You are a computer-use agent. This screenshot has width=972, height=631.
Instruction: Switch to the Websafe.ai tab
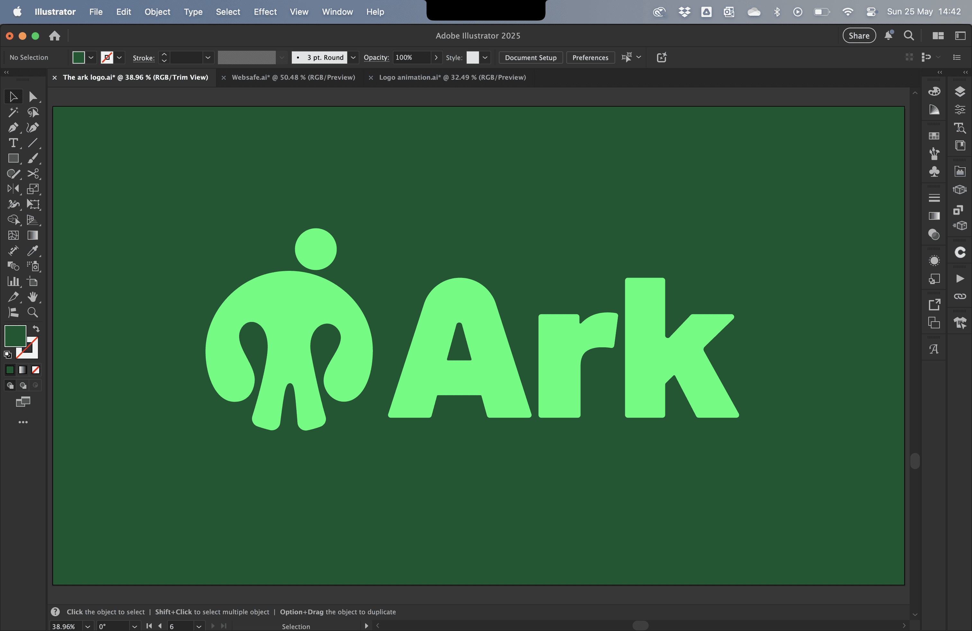tap(293, 77)
